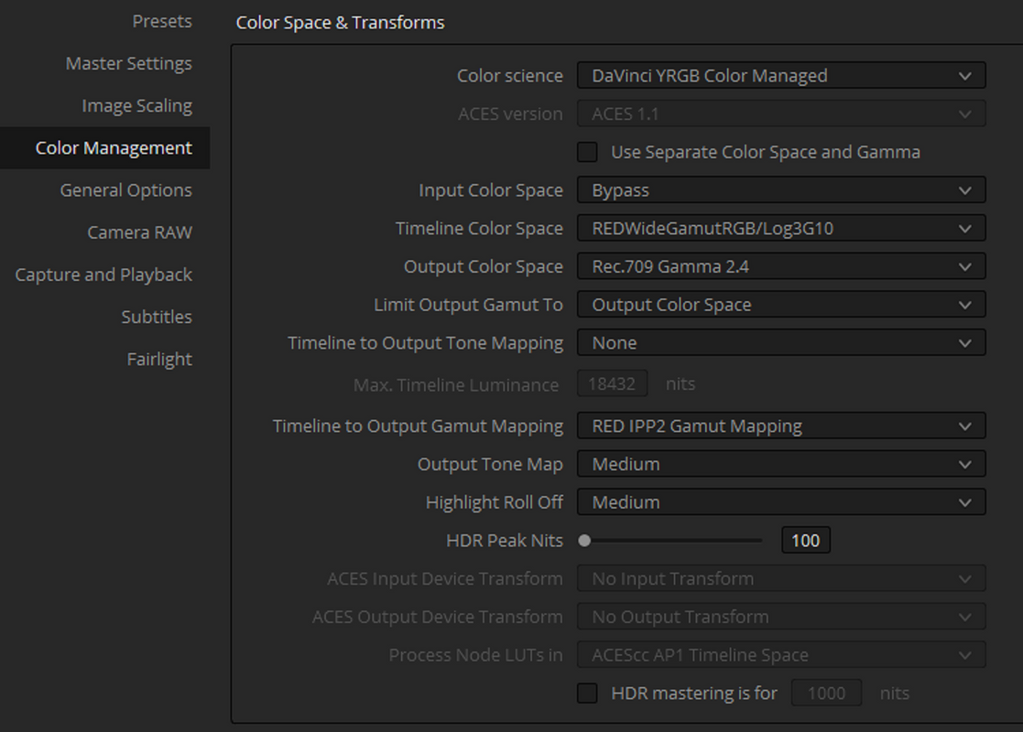Screen dimensions: 1023x732
Task: Open the Timeline Color Space dropdown
Action: (781, 228)
